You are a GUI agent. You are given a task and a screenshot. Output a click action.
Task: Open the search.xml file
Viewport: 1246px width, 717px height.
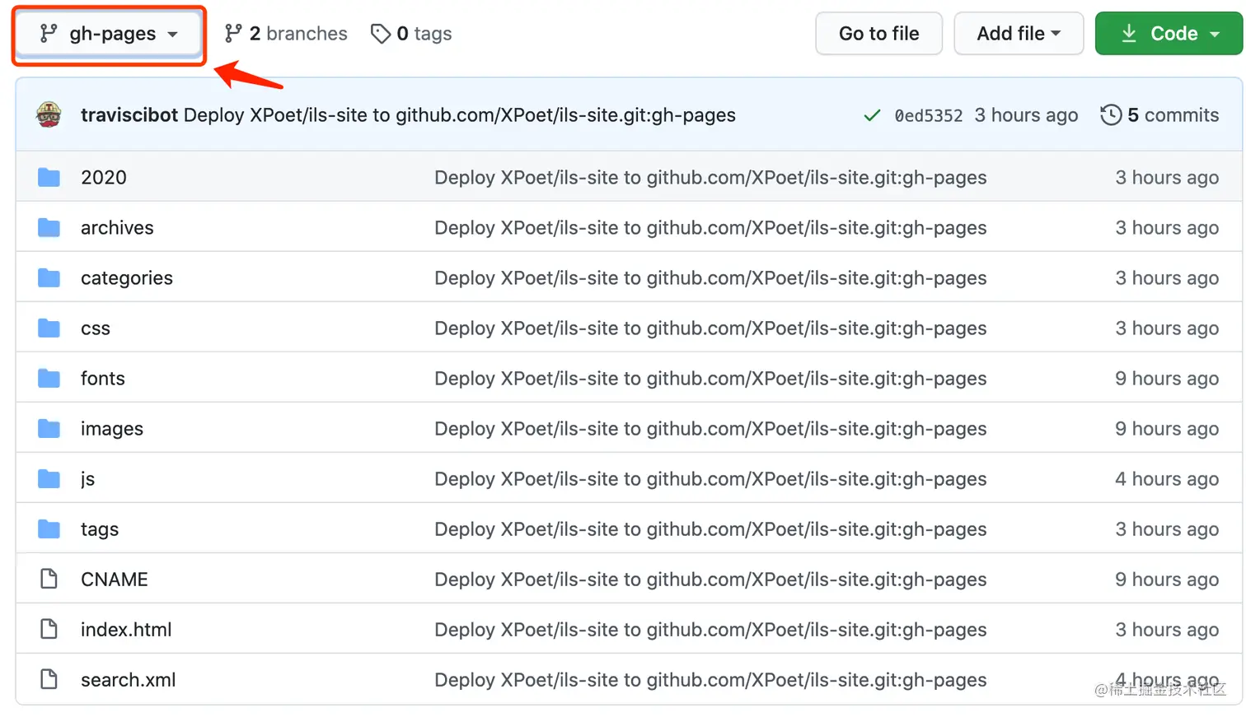point(129,680)
